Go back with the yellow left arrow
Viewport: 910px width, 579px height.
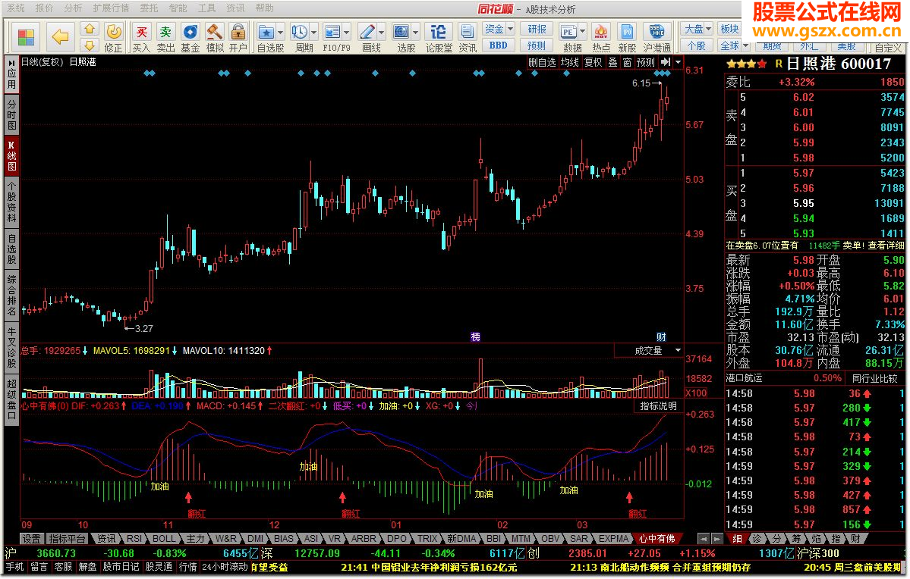(61, 38)
